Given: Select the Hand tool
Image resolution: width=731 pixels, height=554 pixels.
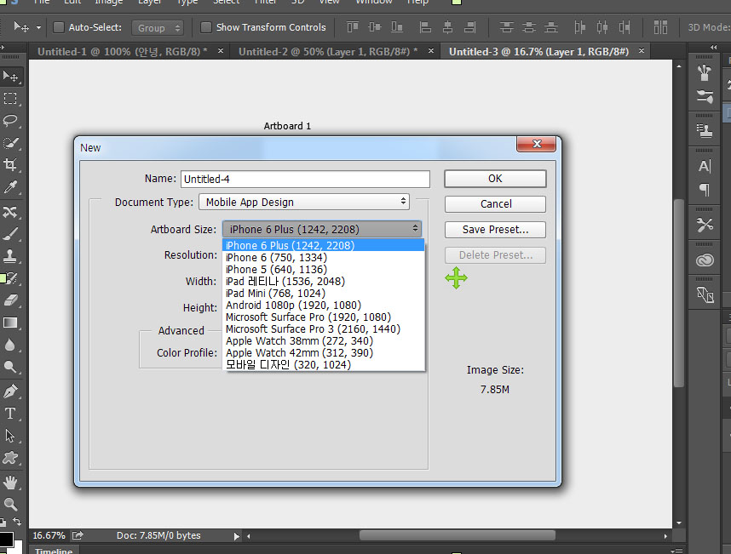Looking at the screenshot, I should [x=11, y=482].
